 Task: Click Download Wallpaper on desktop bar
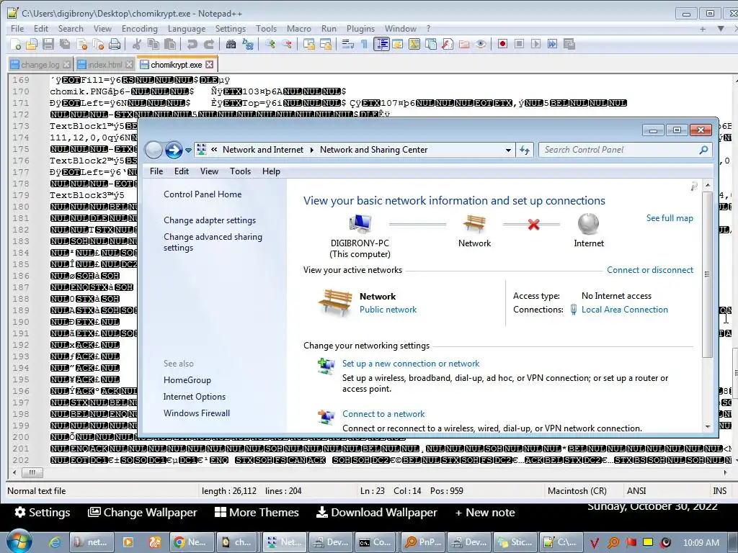click(x=376, y=513)
